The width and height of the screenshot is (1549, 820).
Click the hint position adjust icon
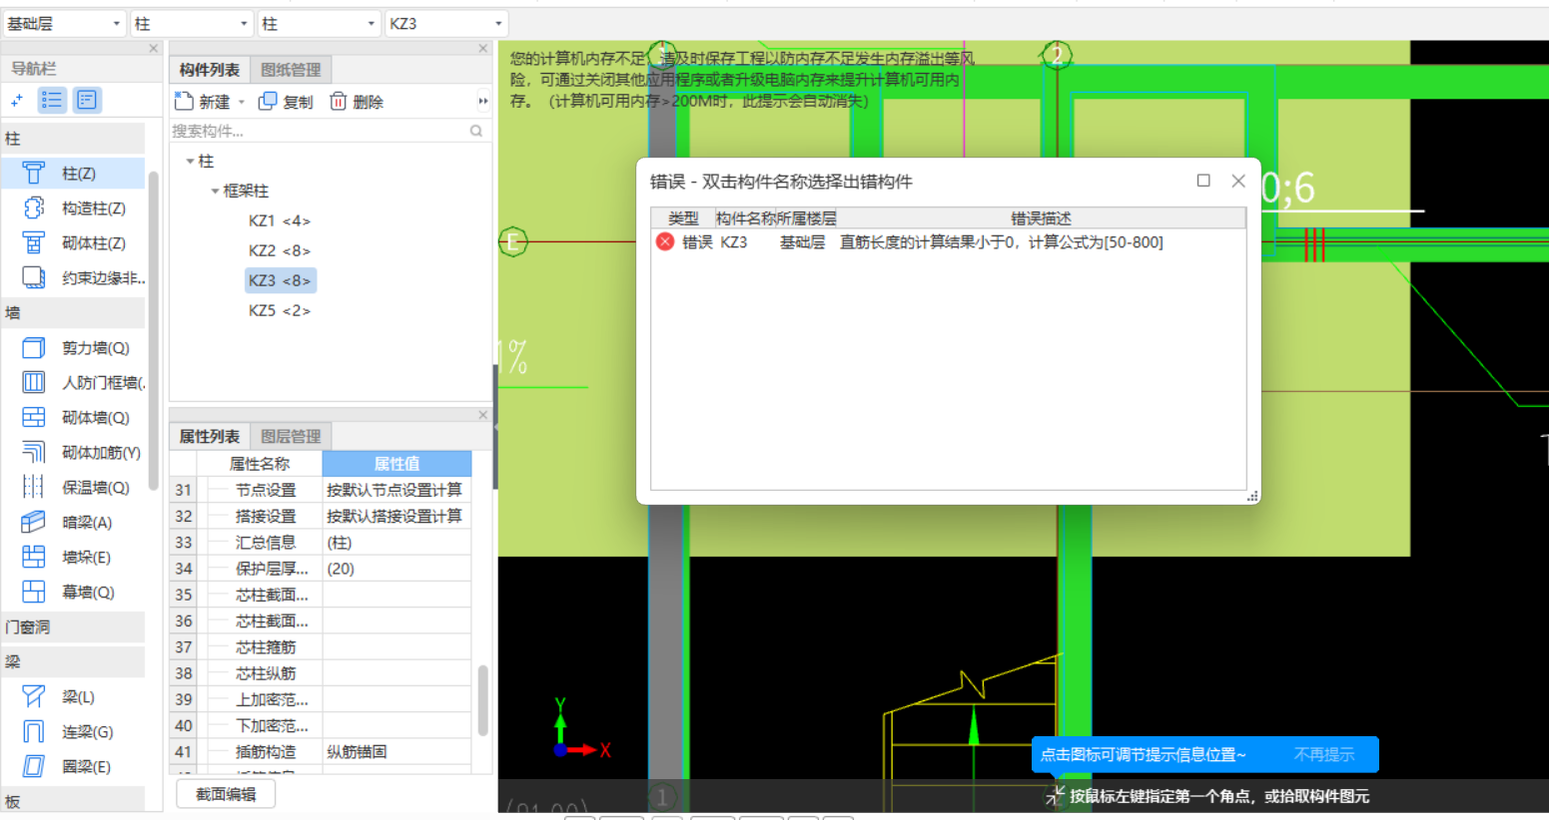pyautogui.click(x=1055, y=795)
